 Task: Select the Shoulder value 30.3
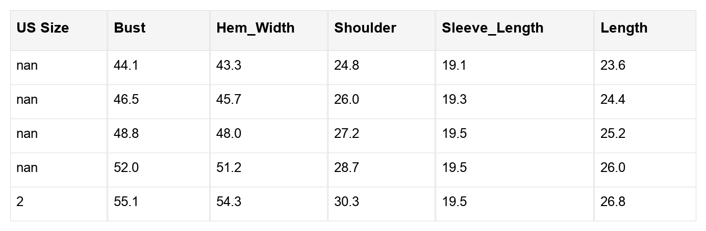347,202
